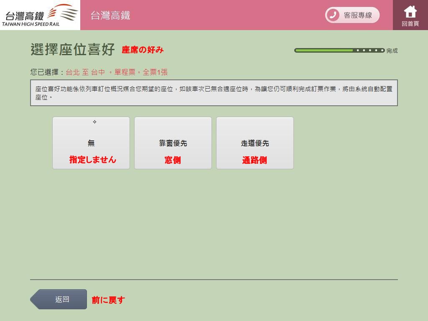Click the 台灣高鐵 header title text
This screenshot has width=428, height=321.
coord(110,15)
